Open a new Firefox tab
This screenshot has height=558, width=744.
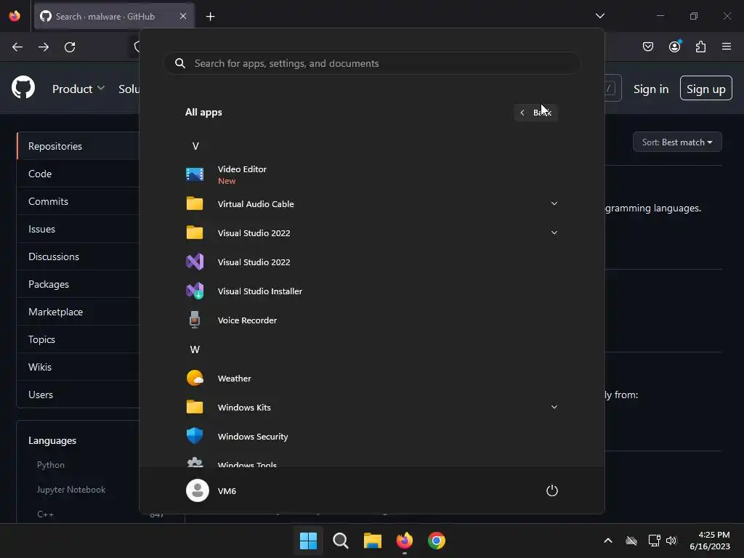(x=210, y=17)
